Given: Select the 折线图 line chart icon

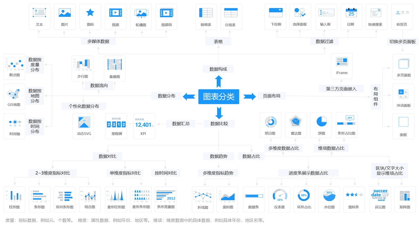Looking at the screenshot, I should coord(203,196).
